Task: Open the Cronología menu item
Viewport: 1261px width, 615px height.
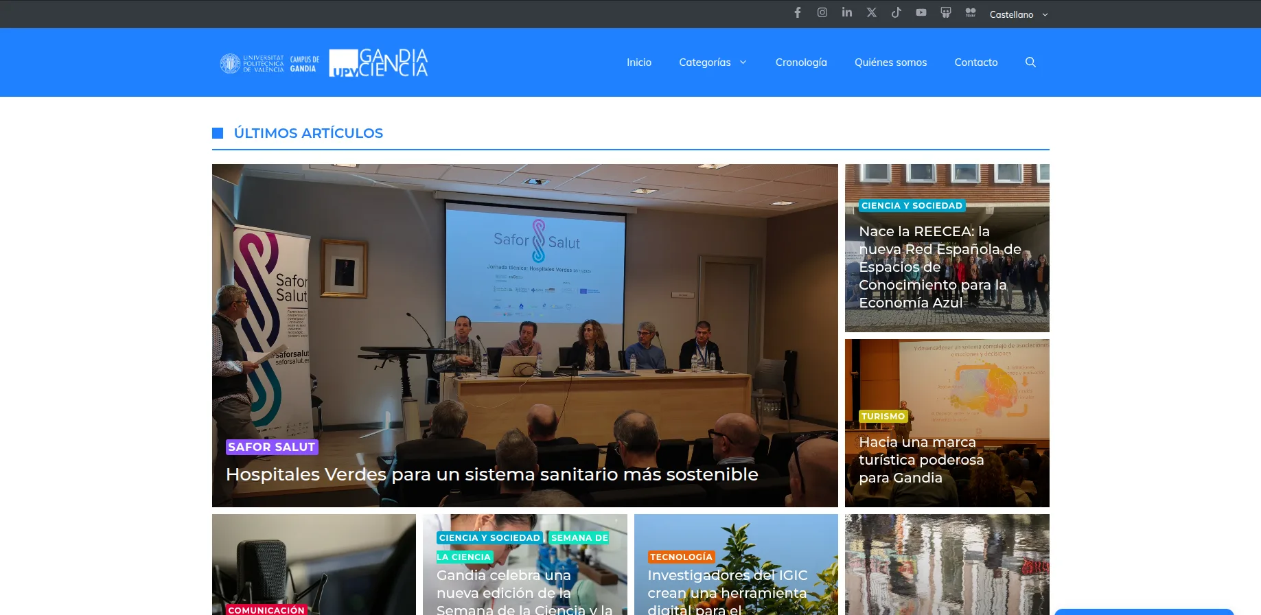Action: [x=801, y=62]
